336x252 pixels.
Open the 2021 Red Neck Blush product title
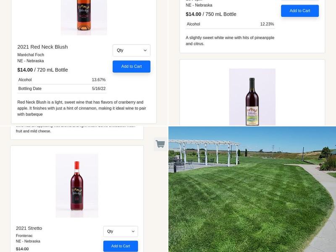42,47
